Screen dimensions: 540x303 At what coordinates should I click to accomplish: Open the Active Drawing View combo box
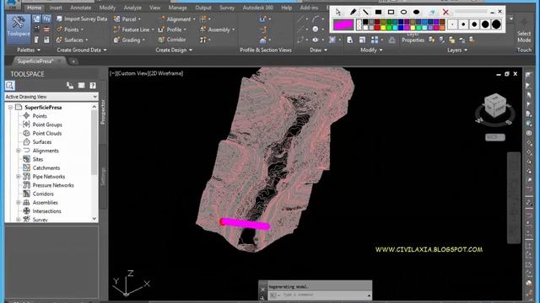click(51, 97)
